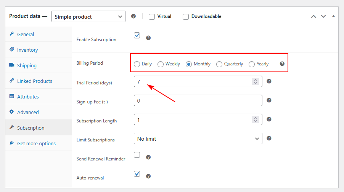Click the Subscription Length help icon
Screen dimensions: 344x192
click(269, 119)
